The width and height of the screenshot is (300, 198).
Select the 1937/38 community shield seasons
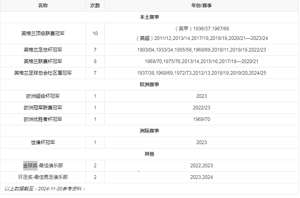pos(201,73)
